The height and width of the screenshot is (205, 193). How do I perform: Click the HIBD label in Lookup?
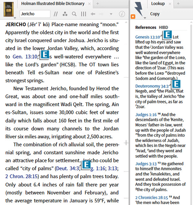(x=163, y=27)
